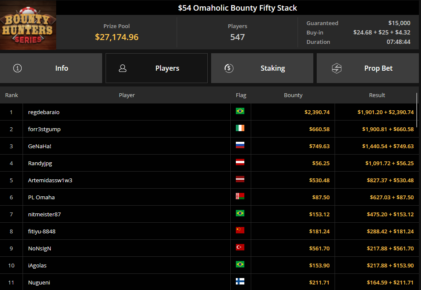Click the Bounty Hunters Series logo

click(28, 25)
